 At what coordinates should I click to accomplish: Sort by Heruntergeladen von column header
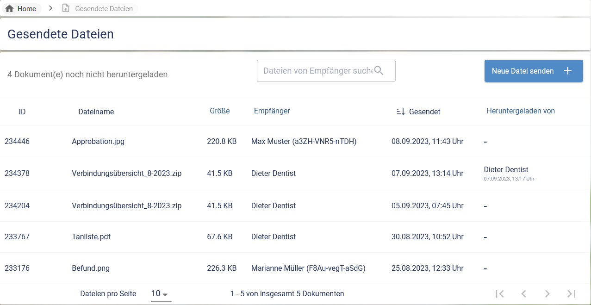click(x=520, y=111)
